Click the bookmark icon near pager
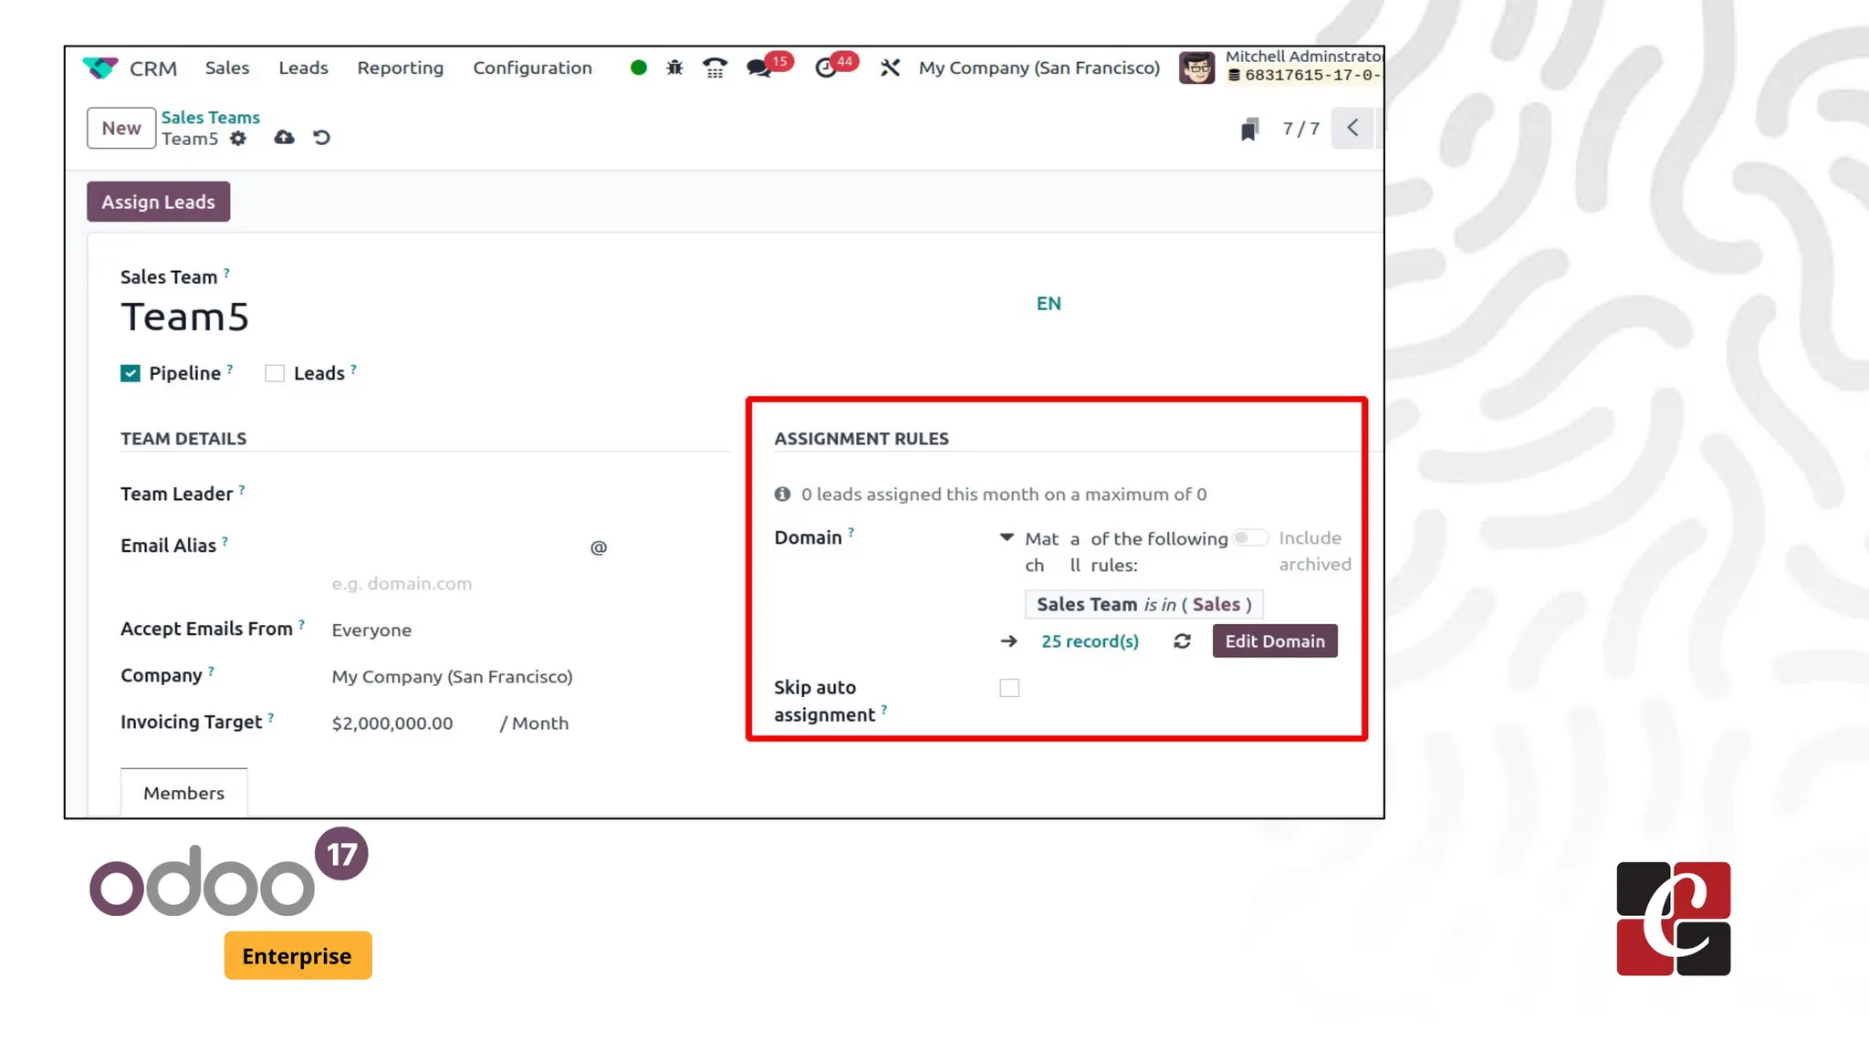Image resolution: width=1869 pixels, height=1051 pixels. pos(1249,130)
